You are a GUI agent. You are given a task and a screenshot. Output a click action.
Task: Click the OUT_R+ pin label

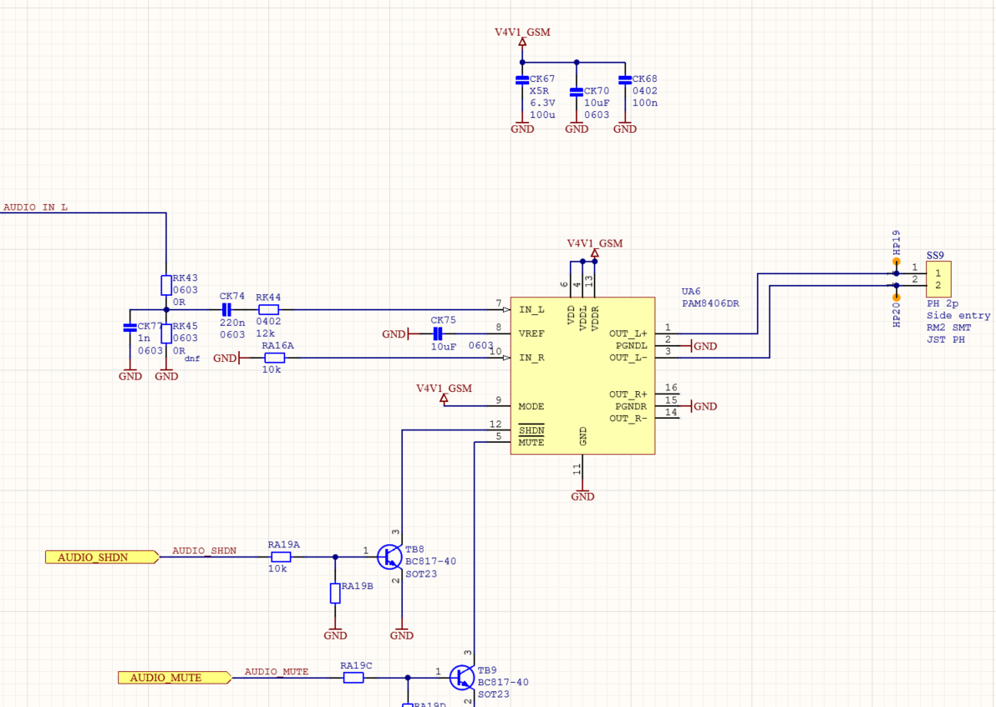[628, 394]
